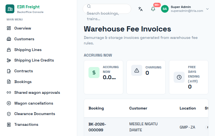
Task: Select the Accruing Now stat card
Action: [x=103, y=77]
